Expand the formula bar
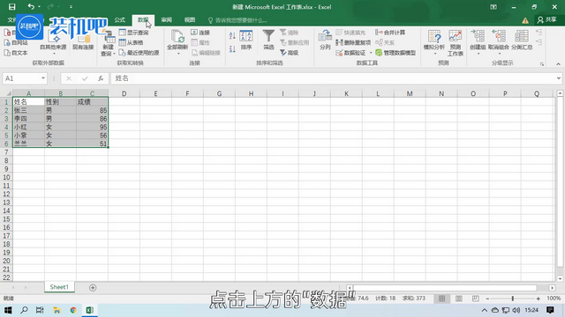Screen dimensions: 565x317 click(558, 78)
